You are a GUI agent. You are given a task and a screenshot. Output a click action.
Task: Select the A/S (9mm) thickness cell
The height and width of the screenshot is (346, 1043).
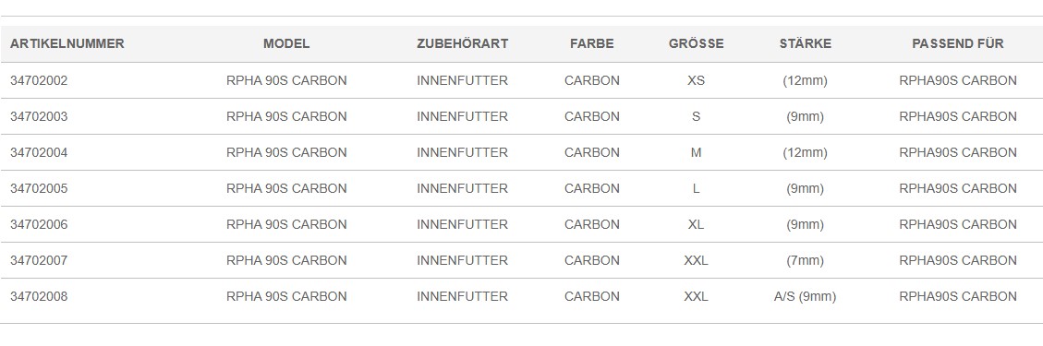tap(805, 296)
